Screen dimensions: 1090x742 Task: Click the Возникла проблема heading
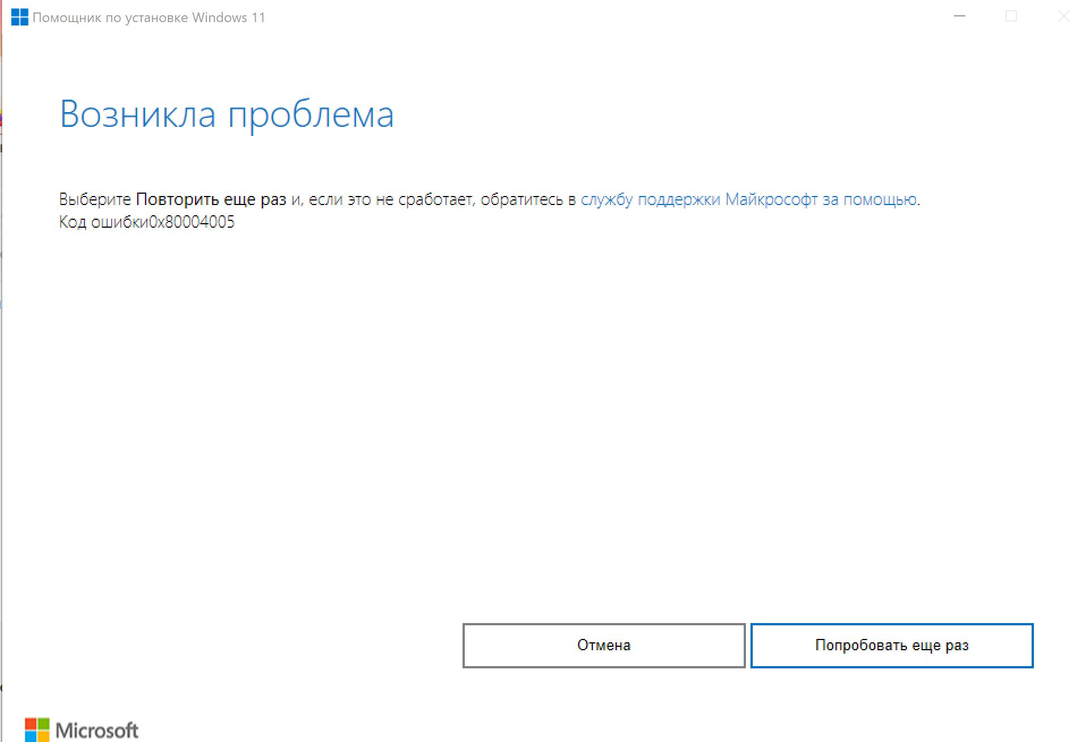click(x=227, y=115)
